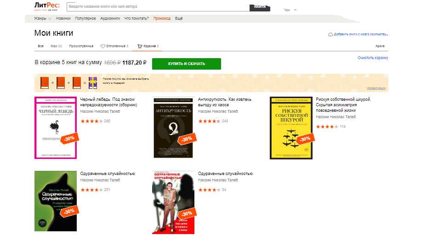Switch to the Мои 52 tab

click(57, 46)
